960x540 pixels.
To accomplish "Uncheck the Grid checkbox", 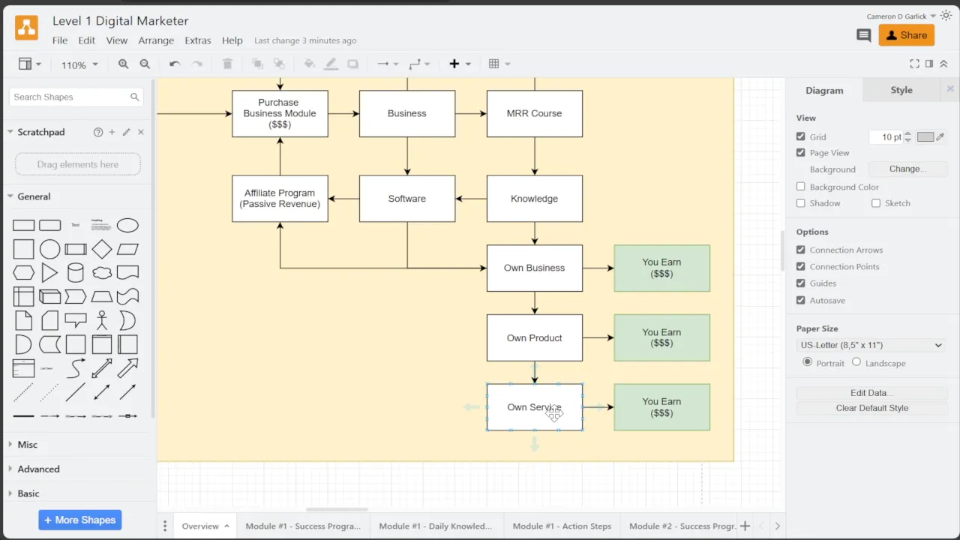I will [801, 136].
